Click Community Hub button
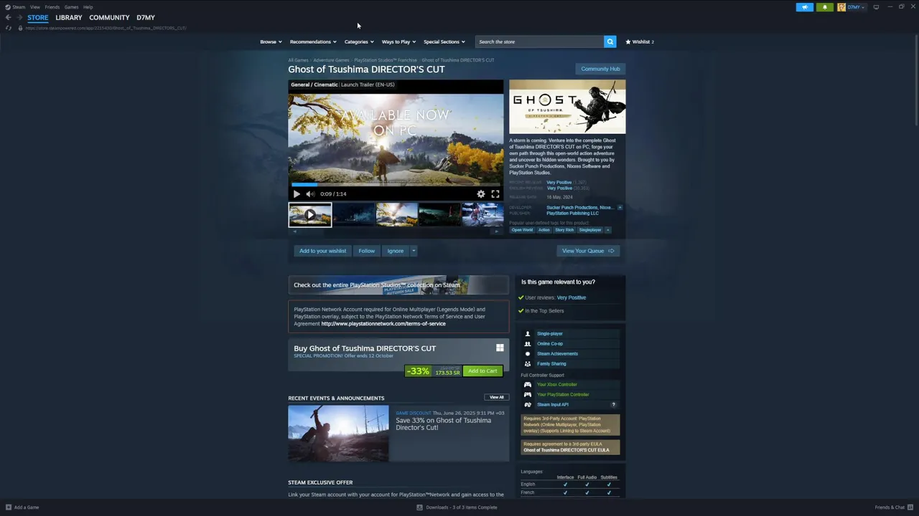Image resolution: width=919 pixels, height=516 pixels. tap(600, 69)
